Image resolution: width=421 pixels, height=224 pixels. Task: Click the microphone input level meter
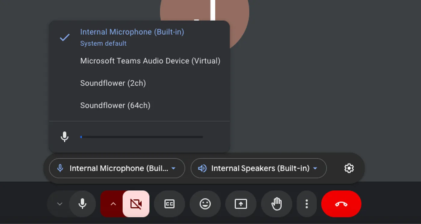pyautogui.click(x=141, y=137)
